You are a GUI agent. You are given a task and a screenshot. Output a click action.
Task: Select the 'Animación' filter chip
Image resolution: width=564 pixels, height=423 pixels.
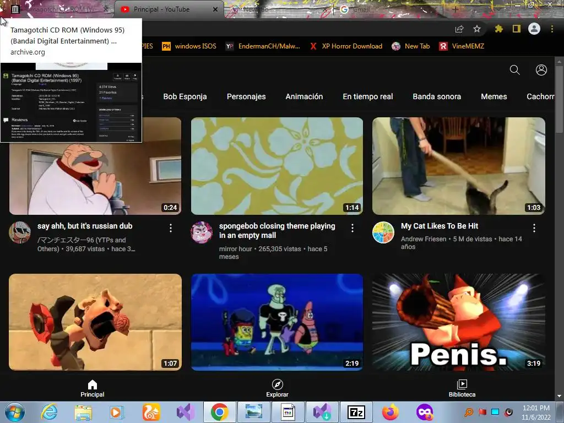click(x=304, y=96)
